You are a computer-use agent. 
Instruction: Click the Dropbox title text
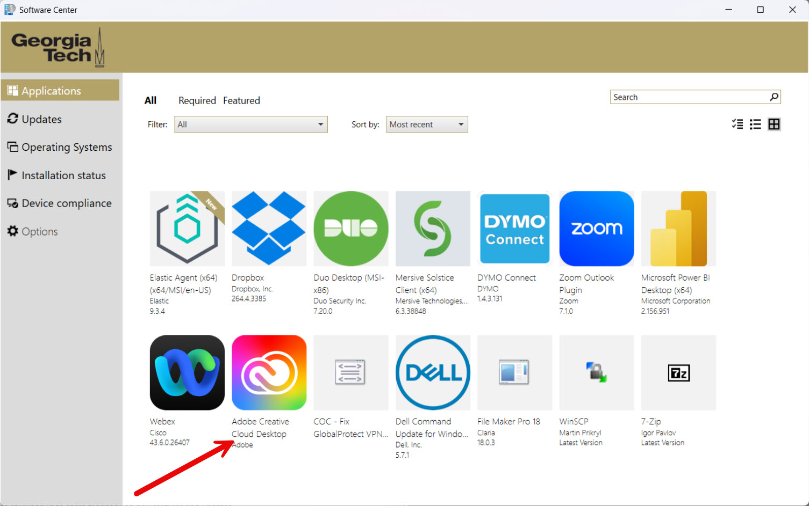coord(248,277)
